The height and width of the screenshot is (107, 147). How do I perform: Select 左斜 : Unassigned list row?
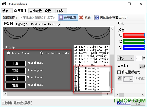(x=91, y=74)
